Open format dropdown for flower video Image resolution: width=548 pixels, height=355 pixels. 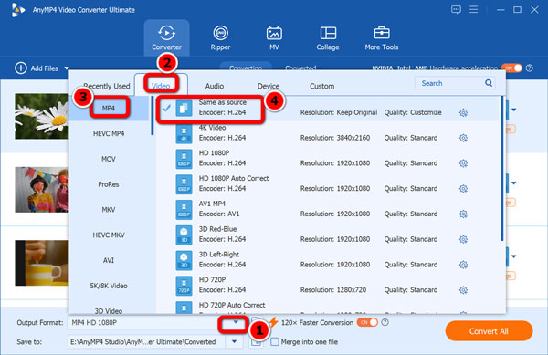point(513,110)
